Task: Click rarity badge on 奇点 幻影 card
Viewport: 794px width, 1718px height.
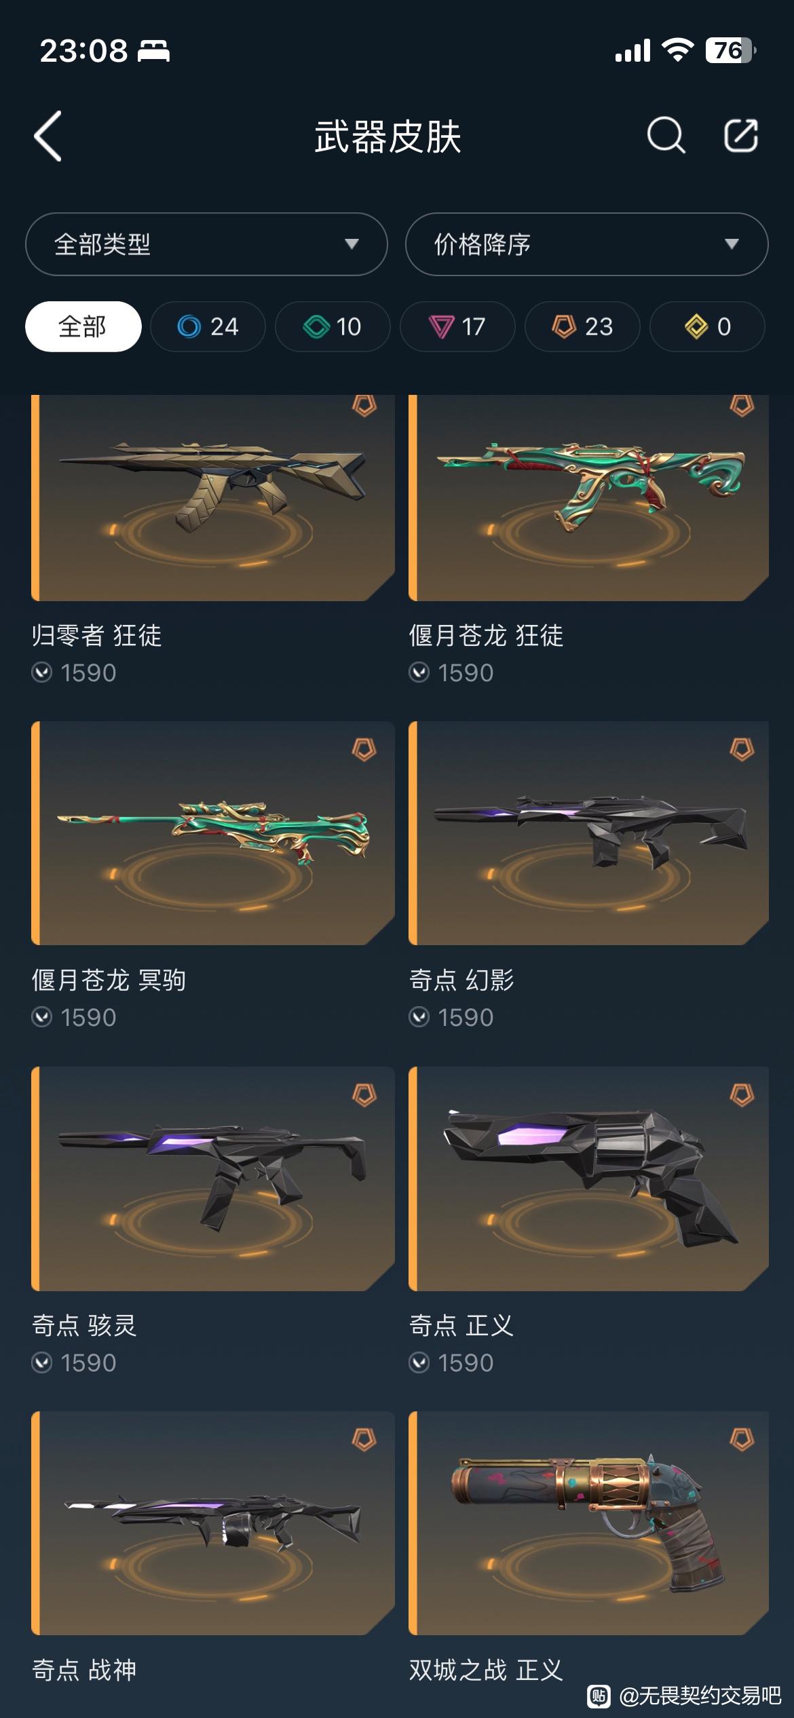Action: tap(742, 750)
